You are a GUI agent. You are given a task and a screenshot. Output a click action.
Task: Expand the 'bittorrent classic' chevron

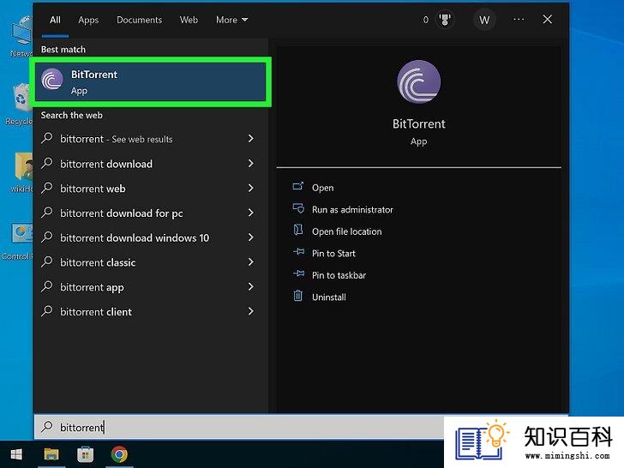(250, 262)
